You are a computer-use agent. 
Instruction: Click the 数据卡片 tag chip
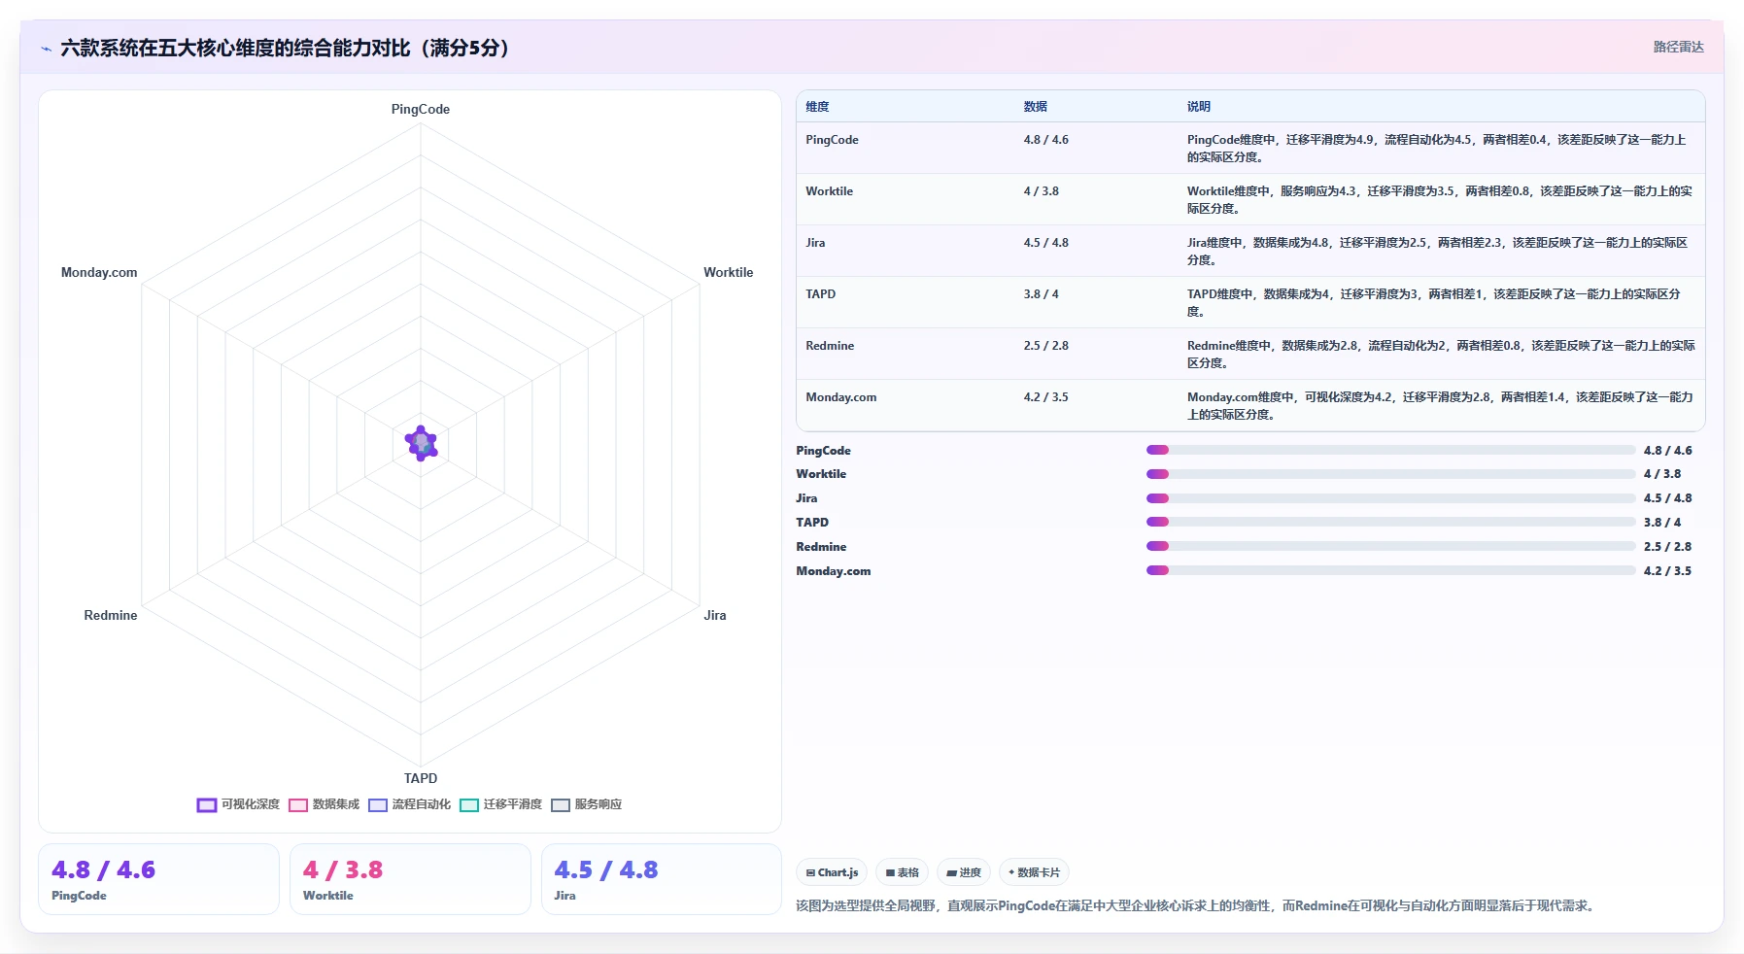tap(1034, 872)
